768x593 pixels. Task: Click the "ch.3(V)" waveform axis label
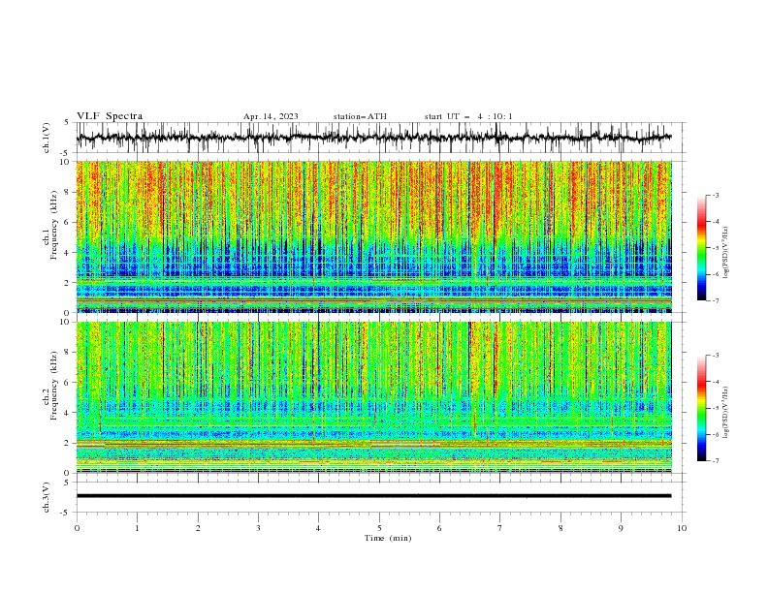tap(47, 497)
